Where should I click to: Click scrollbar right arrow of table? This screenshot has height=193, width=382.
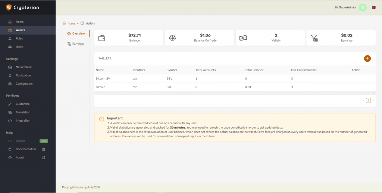[x=374, y=93]
